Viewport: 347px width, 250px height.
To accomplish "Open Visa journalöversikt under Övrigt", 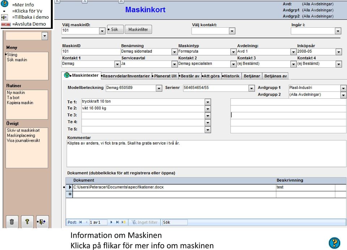I will pyautogui.click(x=23, y=140).
